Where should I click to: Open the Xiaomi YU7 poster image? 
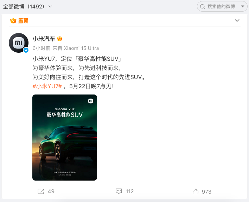coord(65,137)
